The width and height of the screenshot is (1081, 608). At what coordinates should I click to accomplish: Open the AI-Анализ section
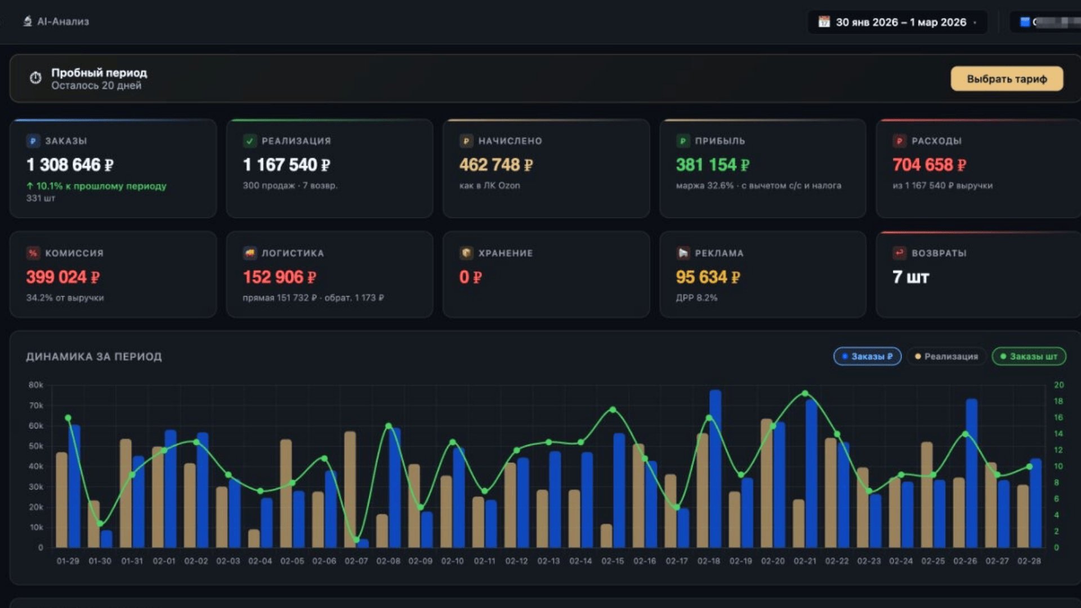coord(56,21)
